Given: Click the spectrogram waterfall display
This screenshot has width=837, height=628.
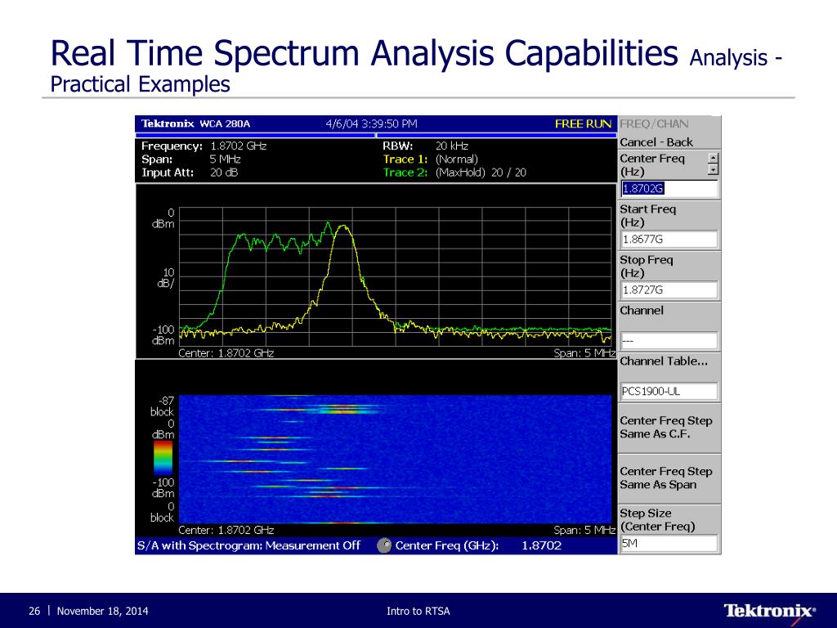Looking at the screenshot, I should pyautogui.click(x=395, y=460).
